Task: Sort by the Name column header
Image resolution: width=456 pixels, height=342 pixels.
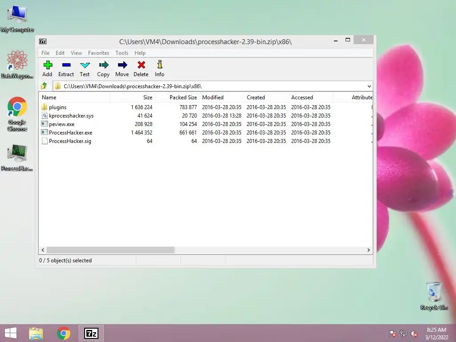Action: (x=74, y=98)
